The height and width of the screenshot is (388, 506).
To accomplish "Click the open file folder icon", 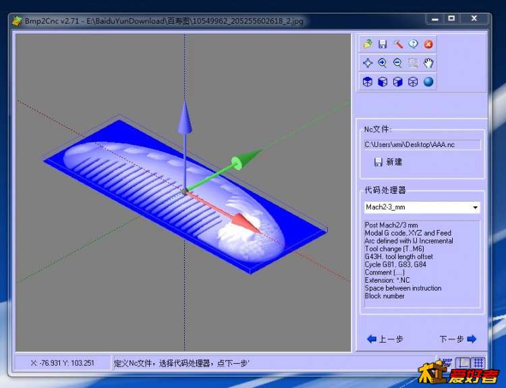I will tap(368, 44).
